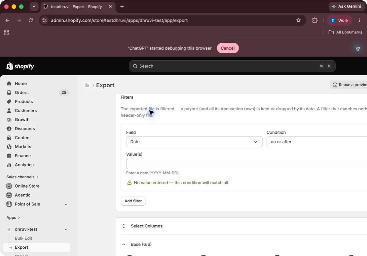Open Chrome three-dot menu
367x256 pixels.
360,20
